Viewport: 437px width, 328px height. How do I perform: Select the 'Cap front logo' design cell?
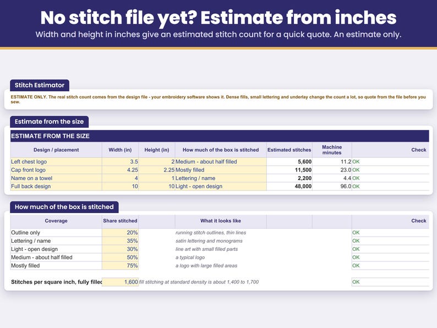[x=56, y=170]
